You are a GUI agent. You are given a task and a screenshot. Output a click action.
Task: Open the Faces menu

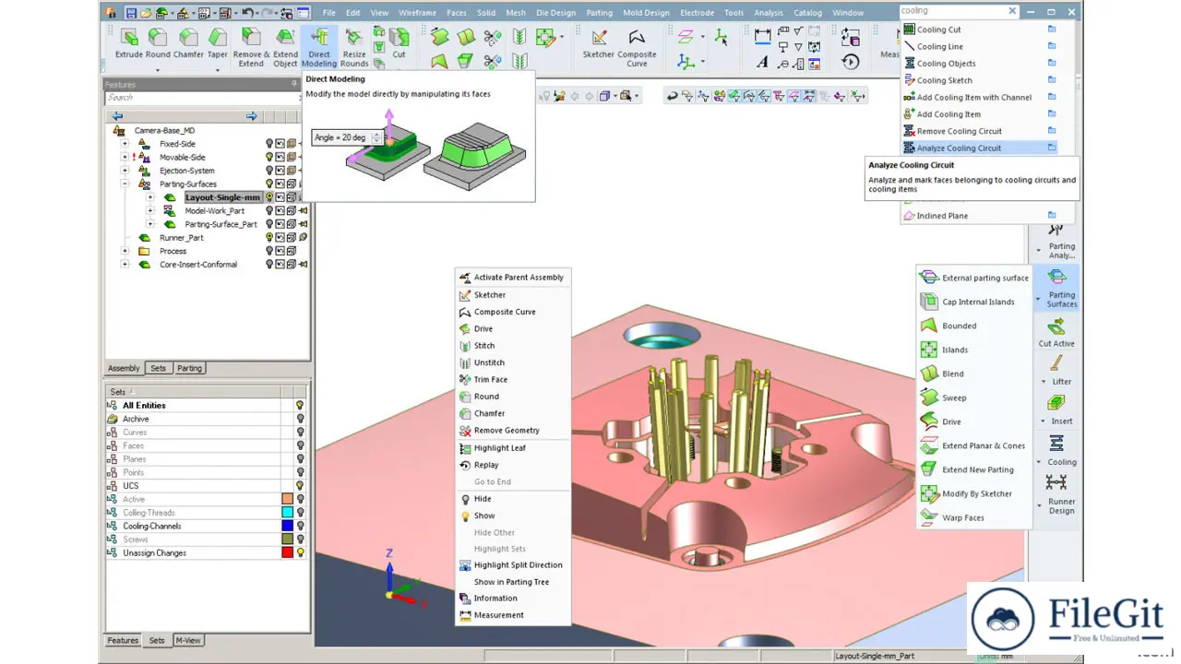pos(456,13)
